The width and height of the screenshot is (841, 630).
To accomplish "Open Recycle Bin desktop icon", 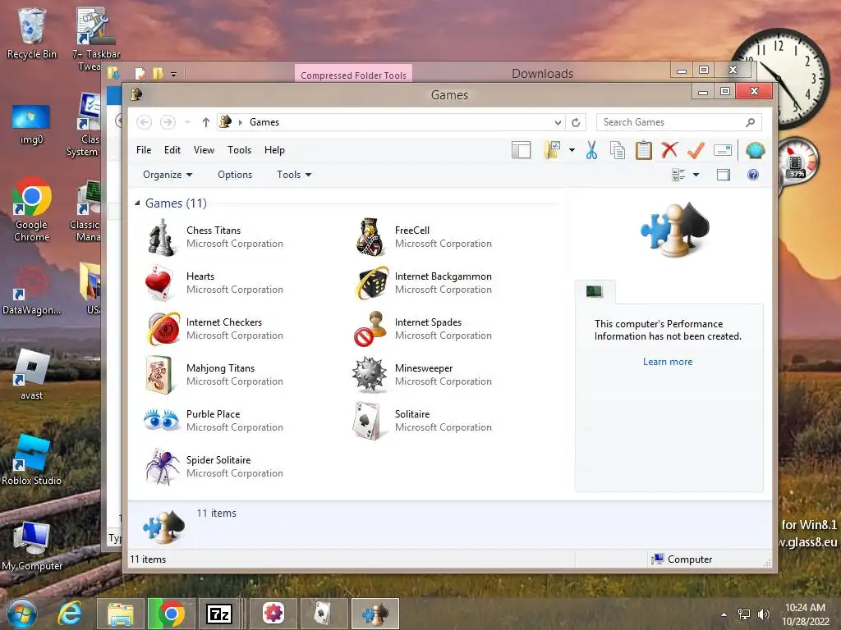I will point(31,33).
